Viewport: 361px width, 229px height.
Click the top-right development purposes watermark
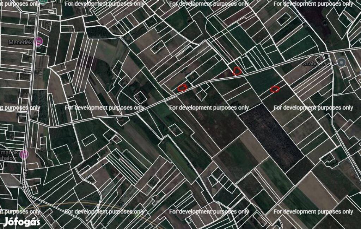click(x=313, y=4)
